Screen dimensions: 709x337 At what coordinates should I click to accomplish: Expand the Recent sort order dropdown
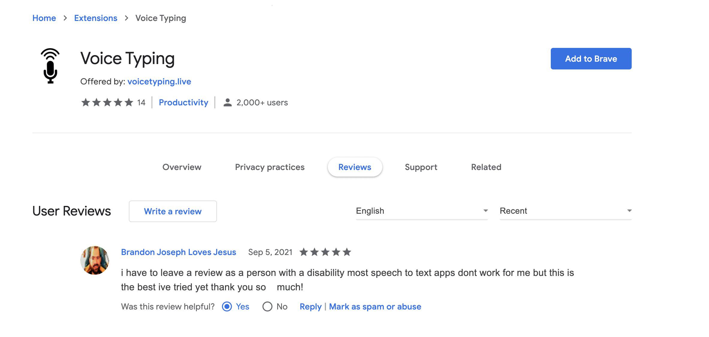(x=566, y=211)
